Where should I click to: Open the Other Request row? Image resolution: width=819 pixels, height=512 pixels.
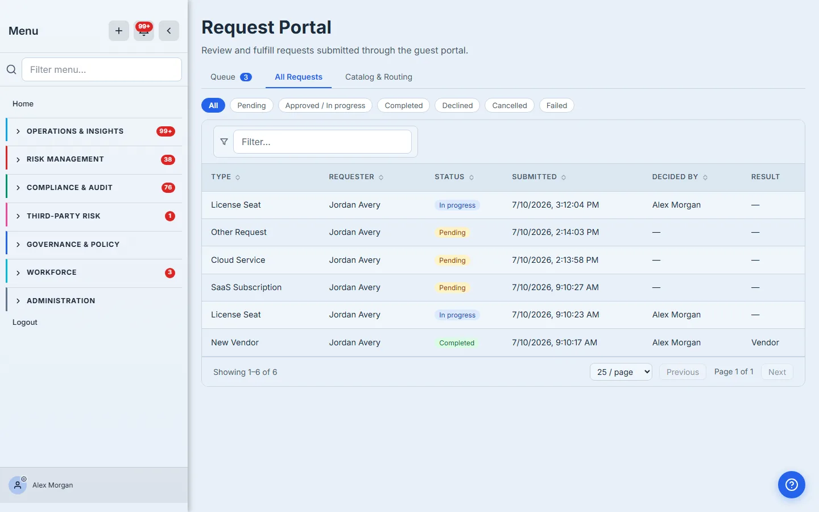(503, 232)
